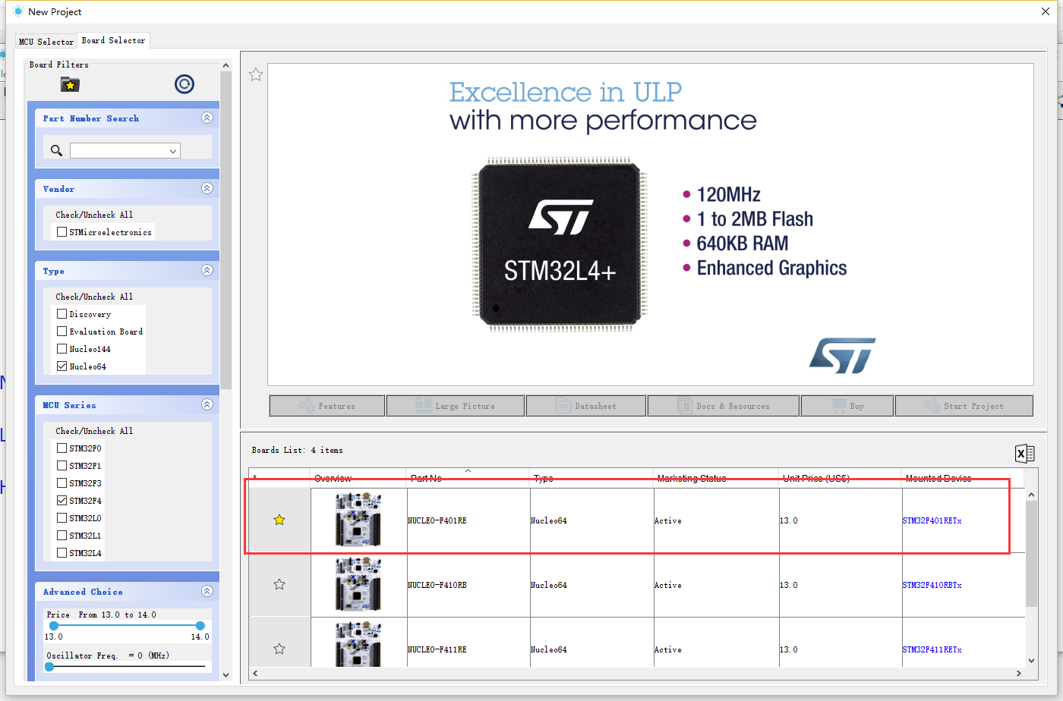Enable the Evaluation Board type filter
This screenshot has width=1063, height=701.
pos(62,331)
